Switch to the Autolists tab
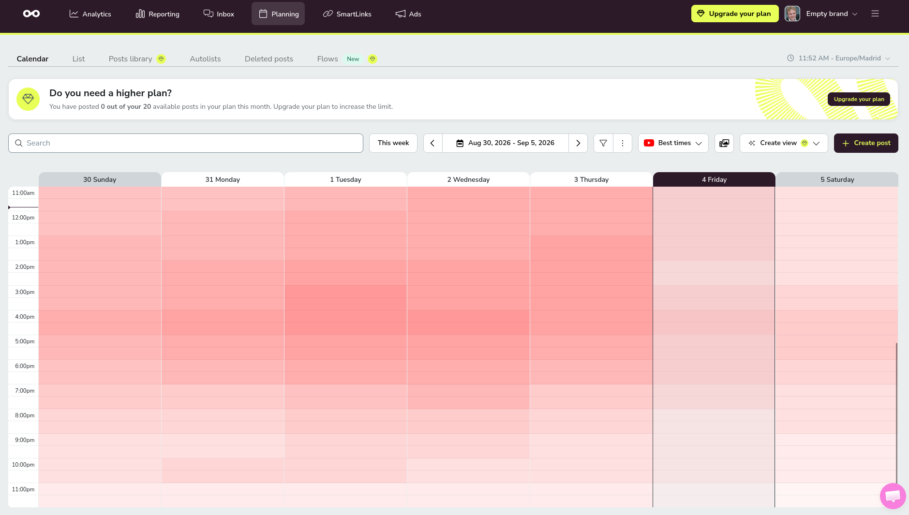 click(x=205, y=59)
